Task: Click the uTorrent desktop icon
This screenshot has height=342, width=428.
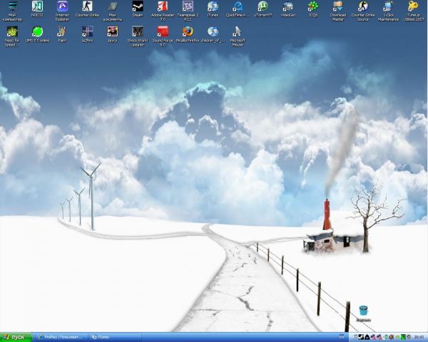Action: pyautogui.click(x=263, y=7)
